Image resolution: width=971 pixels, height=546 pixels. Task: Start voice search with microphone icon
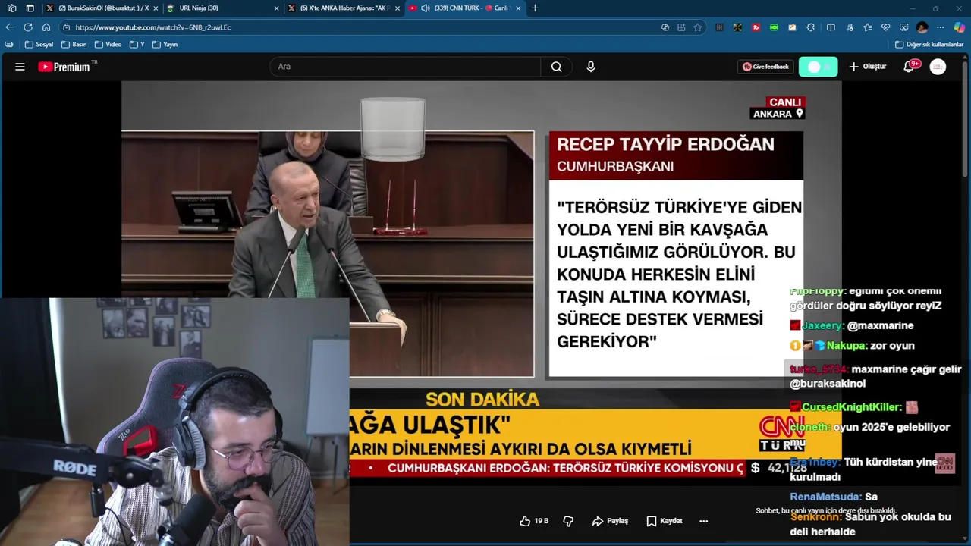pyautogui.click(x=591, y=67)
